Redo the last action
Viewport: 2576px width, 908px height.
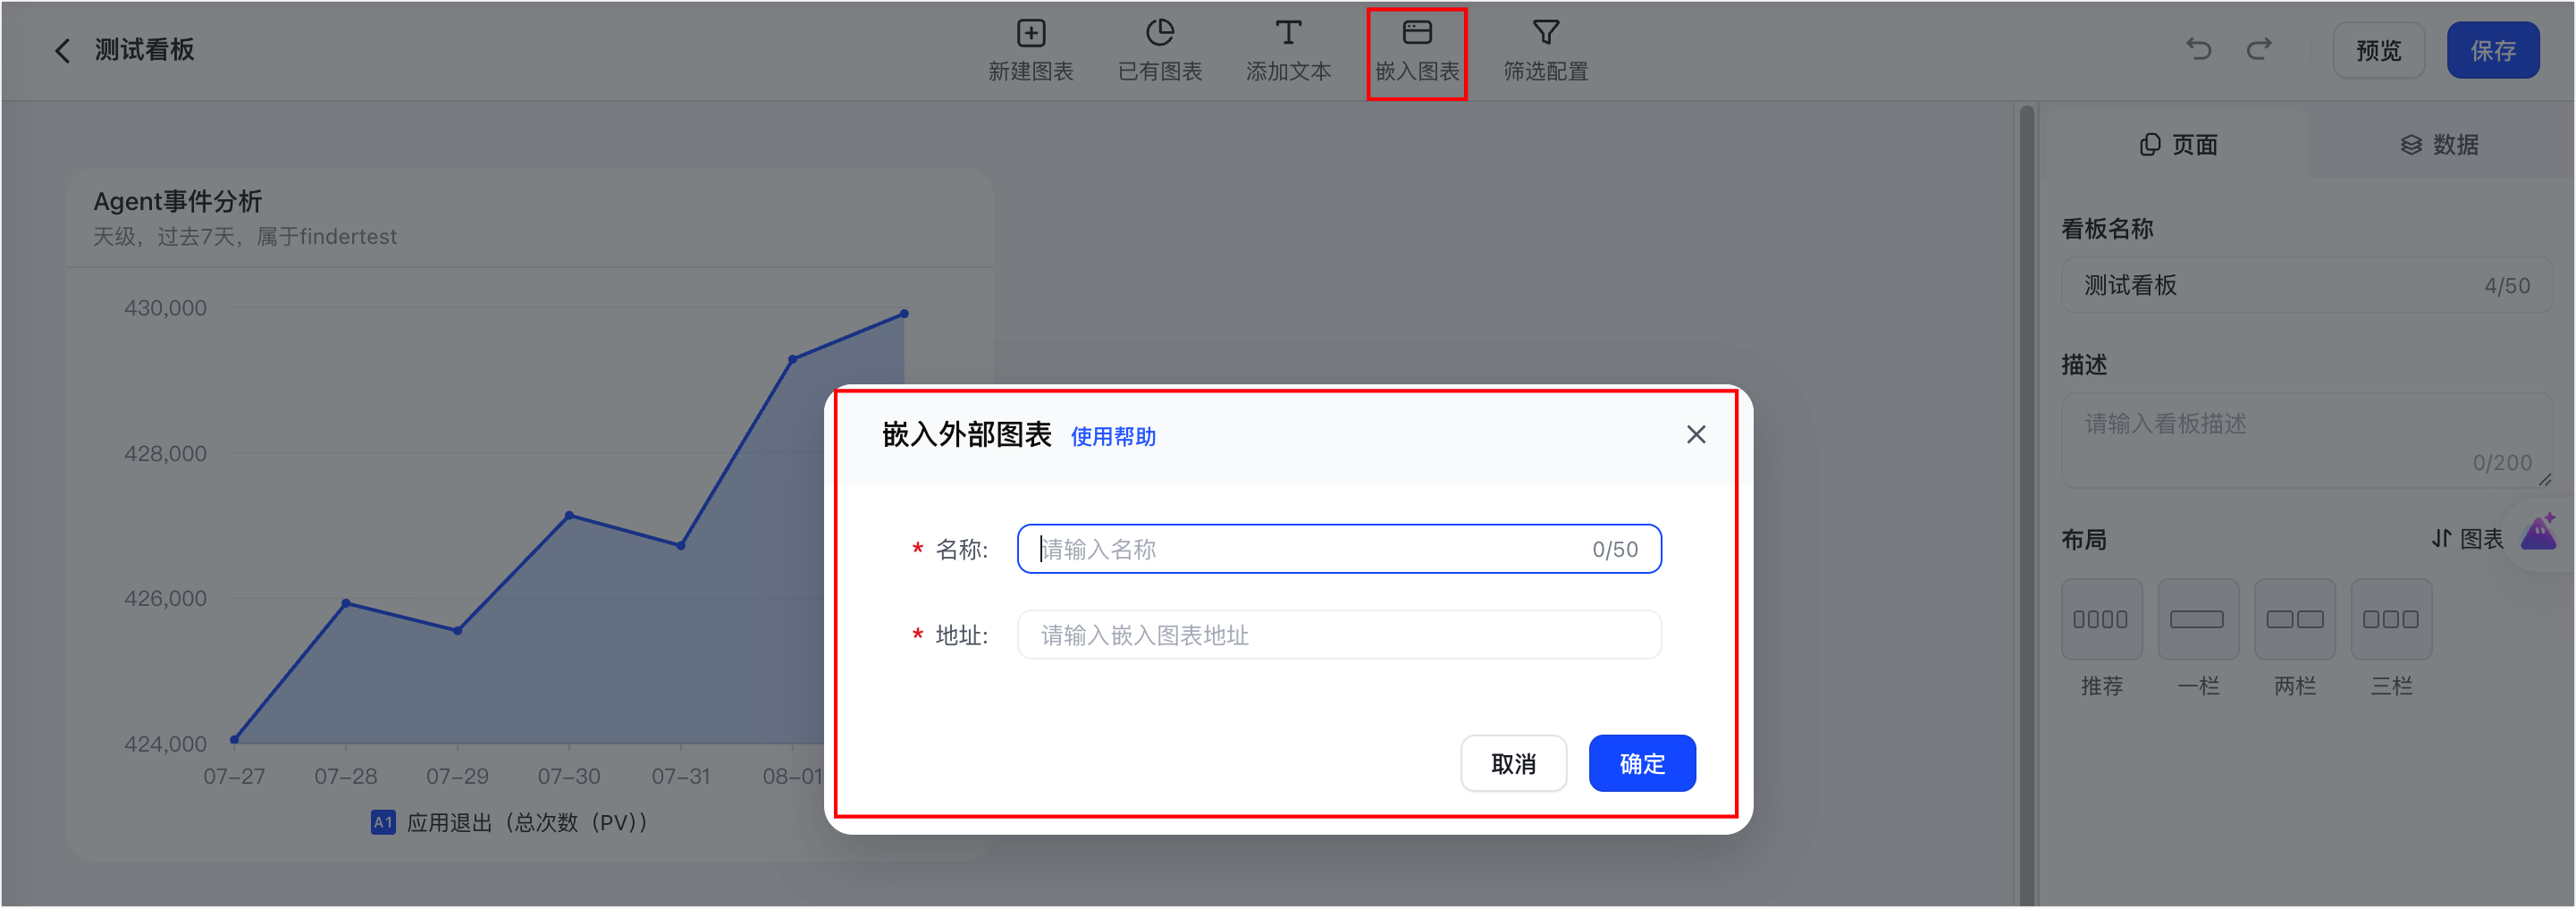2259,49
